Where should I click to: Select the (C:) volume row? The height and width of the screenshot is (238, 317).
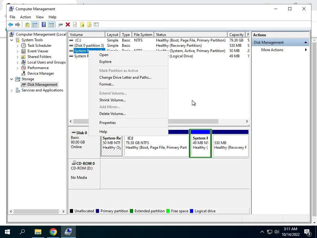(x=159, y=40)
